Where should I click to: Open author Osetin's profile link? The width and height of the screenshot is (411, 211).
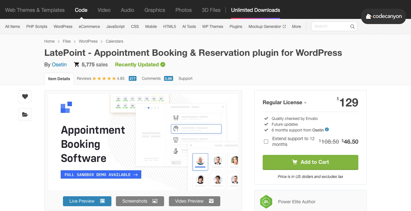[x=59, y=64]
